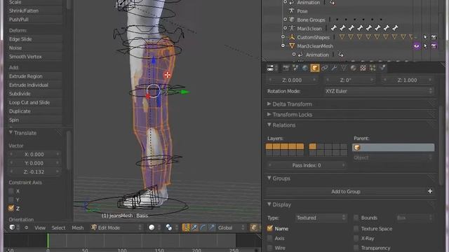Open the Material sphere tab

click(354, 68)
